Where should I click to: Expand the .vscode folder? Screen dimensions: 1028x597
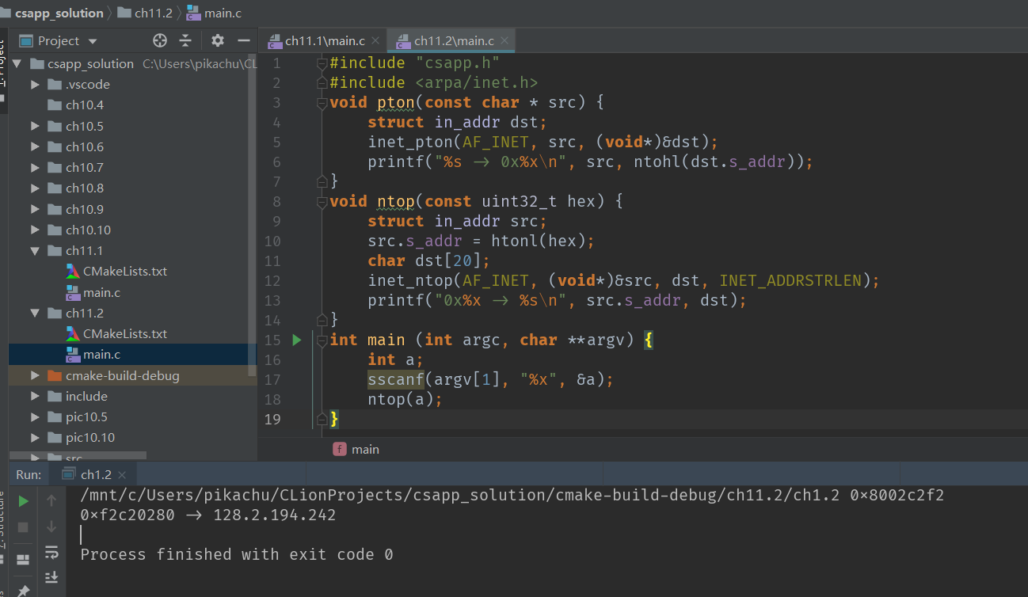(35, 84)
